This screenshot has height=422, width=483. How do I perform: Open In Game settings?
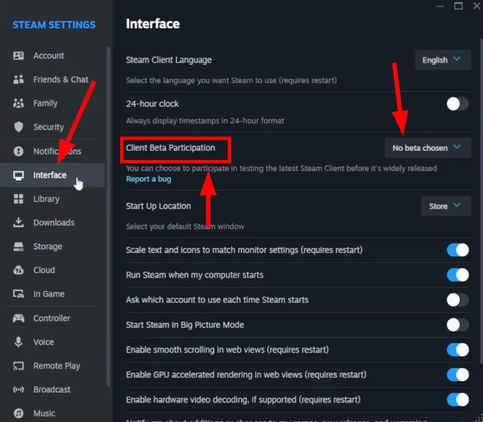point(52,294)
